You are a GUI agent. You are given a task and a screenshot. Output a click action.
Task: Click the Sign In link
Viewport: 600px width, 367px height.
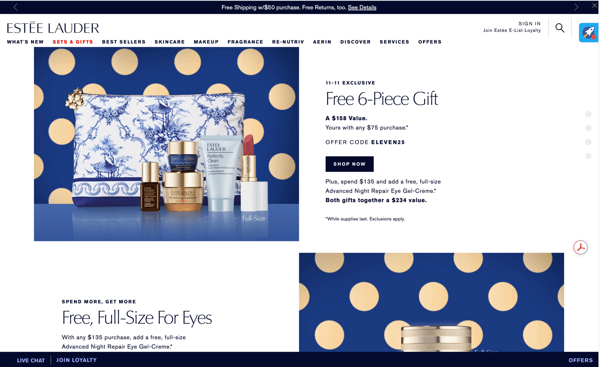coord(529,24)
